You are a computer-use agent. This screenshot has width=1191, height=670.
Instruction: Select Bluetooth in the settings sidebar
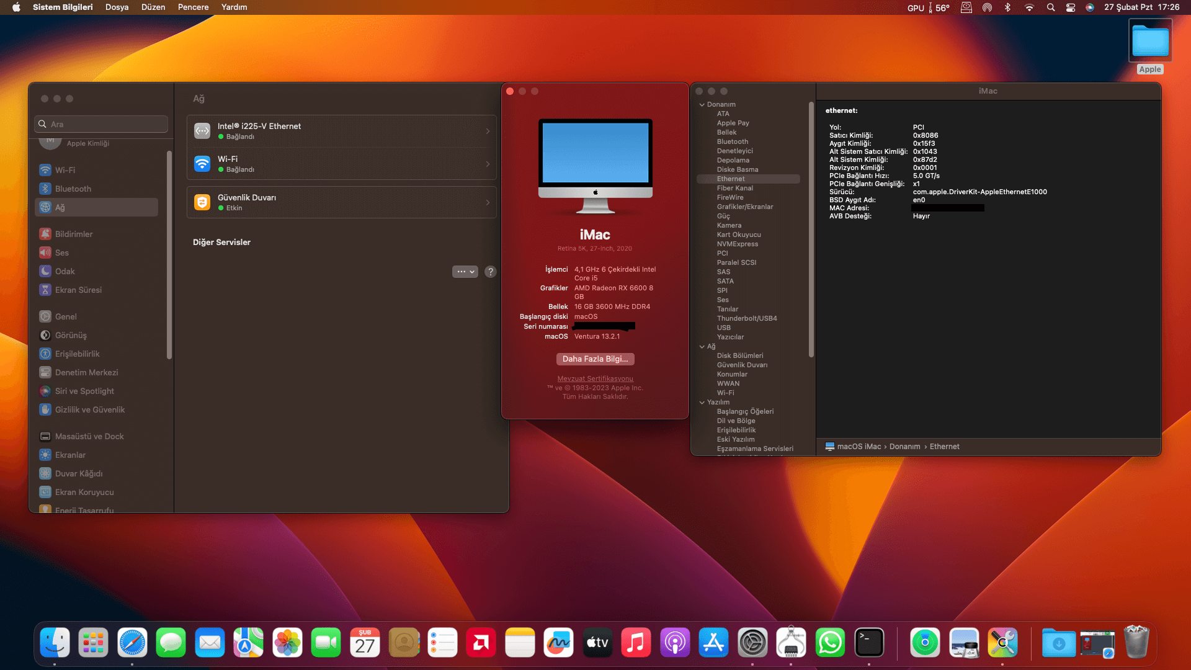click(73, 189)
